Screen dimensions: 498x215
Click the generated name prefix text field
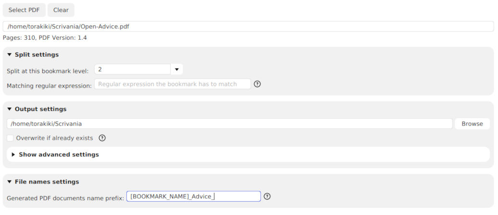click(x=193, y=196)
